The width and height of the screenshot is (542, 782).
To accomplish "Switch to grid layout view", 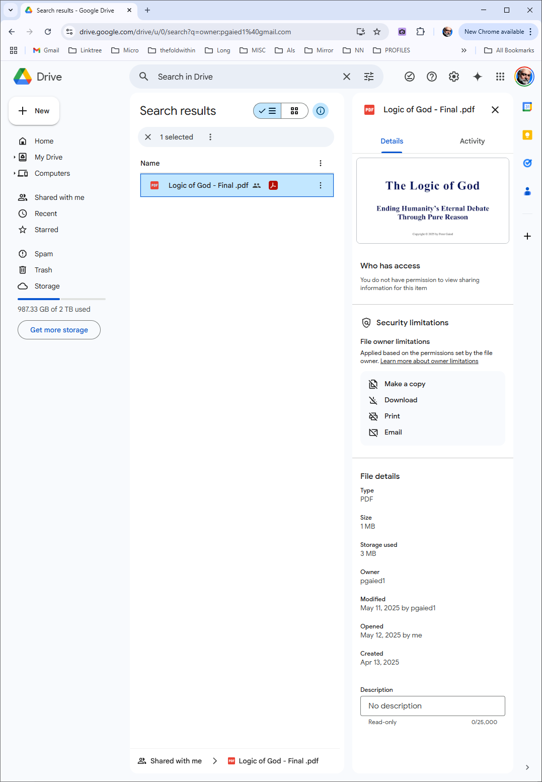I will tap(294, 111).
